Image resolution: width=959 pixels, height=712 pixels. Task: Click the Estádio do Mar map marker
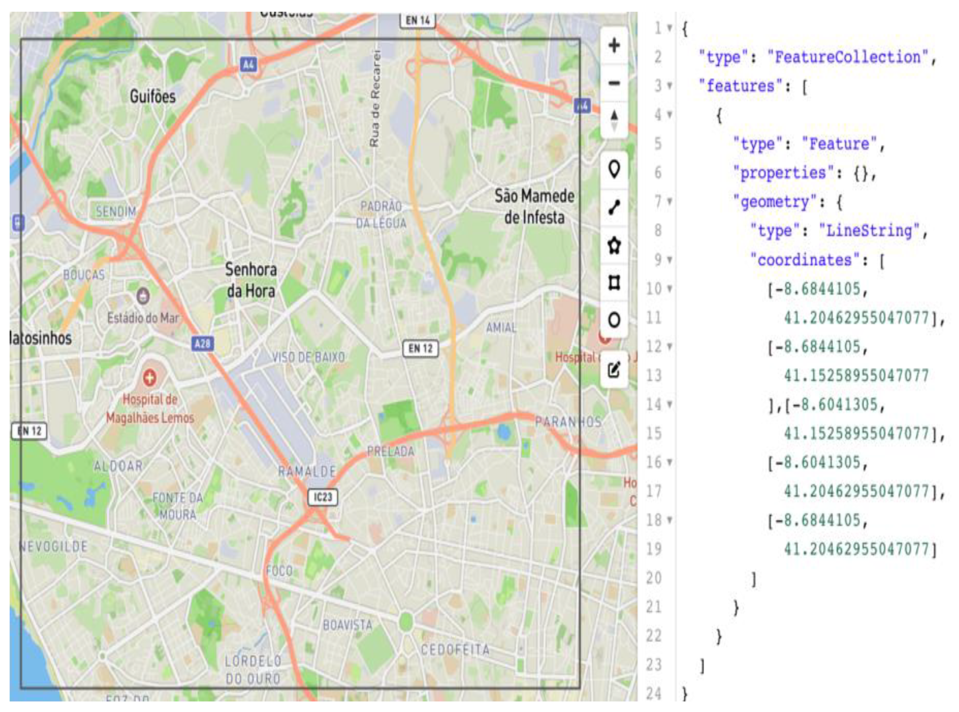point(143,296)
